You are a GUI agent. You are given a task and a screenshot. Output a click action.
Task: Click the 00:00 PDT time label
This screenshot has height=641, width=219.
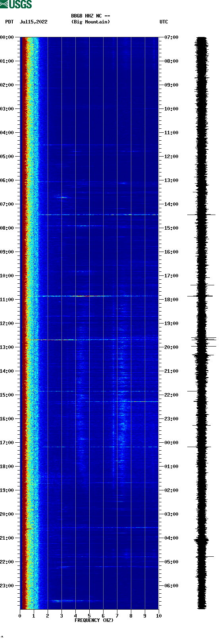(x=7, y=37)
